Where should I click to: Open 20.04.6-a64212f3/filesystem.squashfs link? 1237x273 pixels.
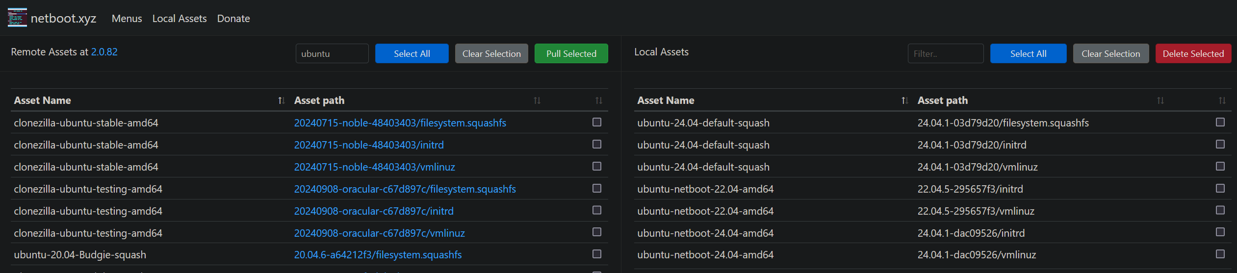pyautogui.click(x=378, y=255)
